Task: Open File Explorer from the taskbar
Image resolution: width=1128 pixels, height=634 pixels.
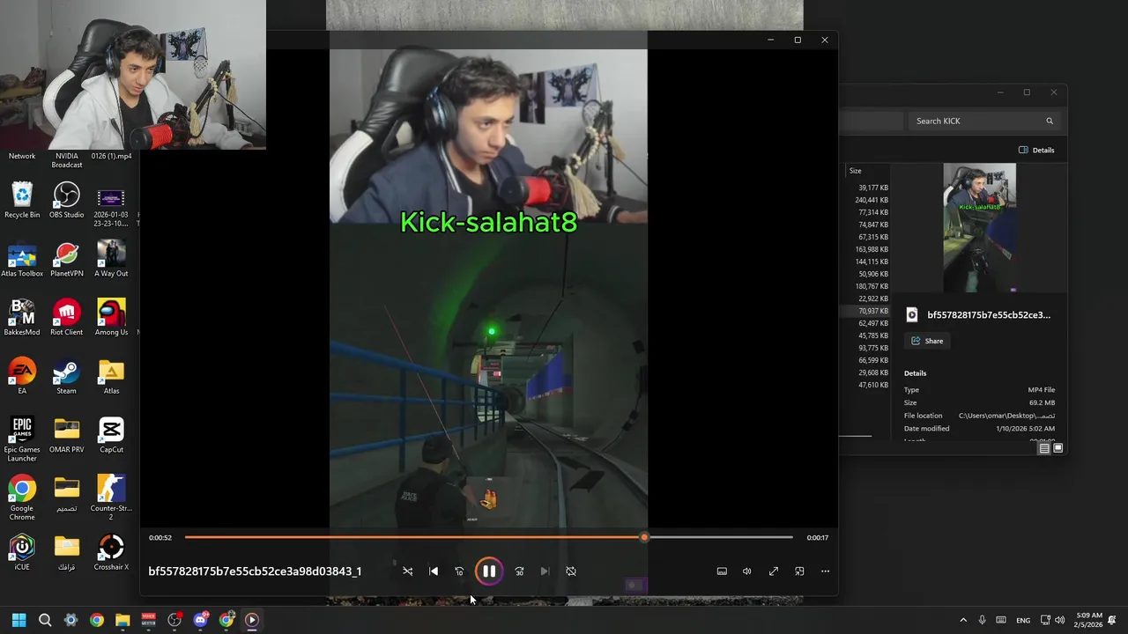Action: tap(122, 620)
